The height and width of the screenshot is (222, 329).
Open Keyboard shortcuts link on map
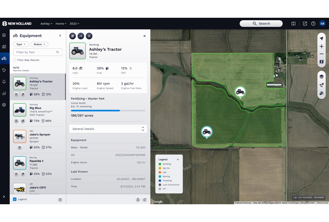[243, 203]
